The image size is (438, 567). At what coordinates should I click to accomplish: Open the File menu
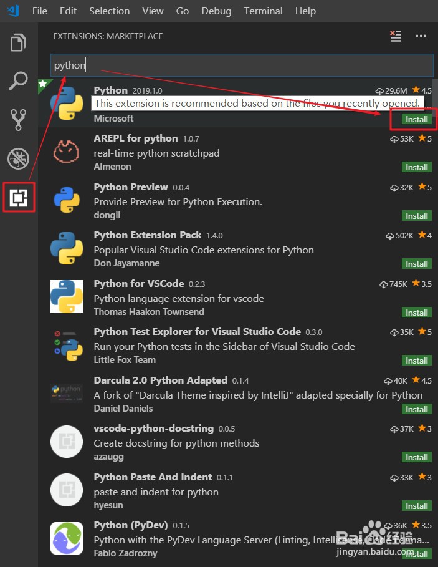(40, 11)
